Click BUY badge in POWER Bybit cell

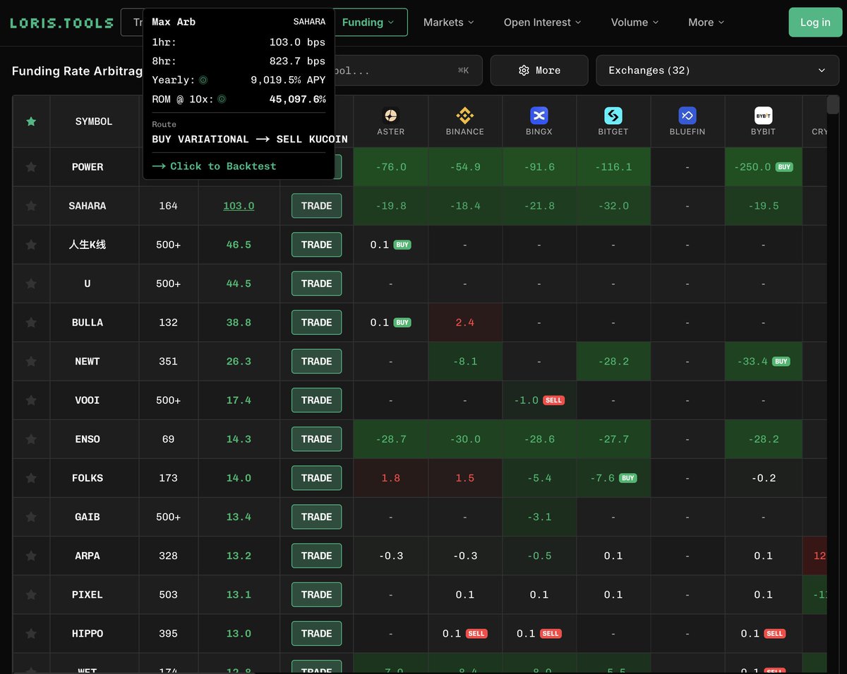coord(783,167)
